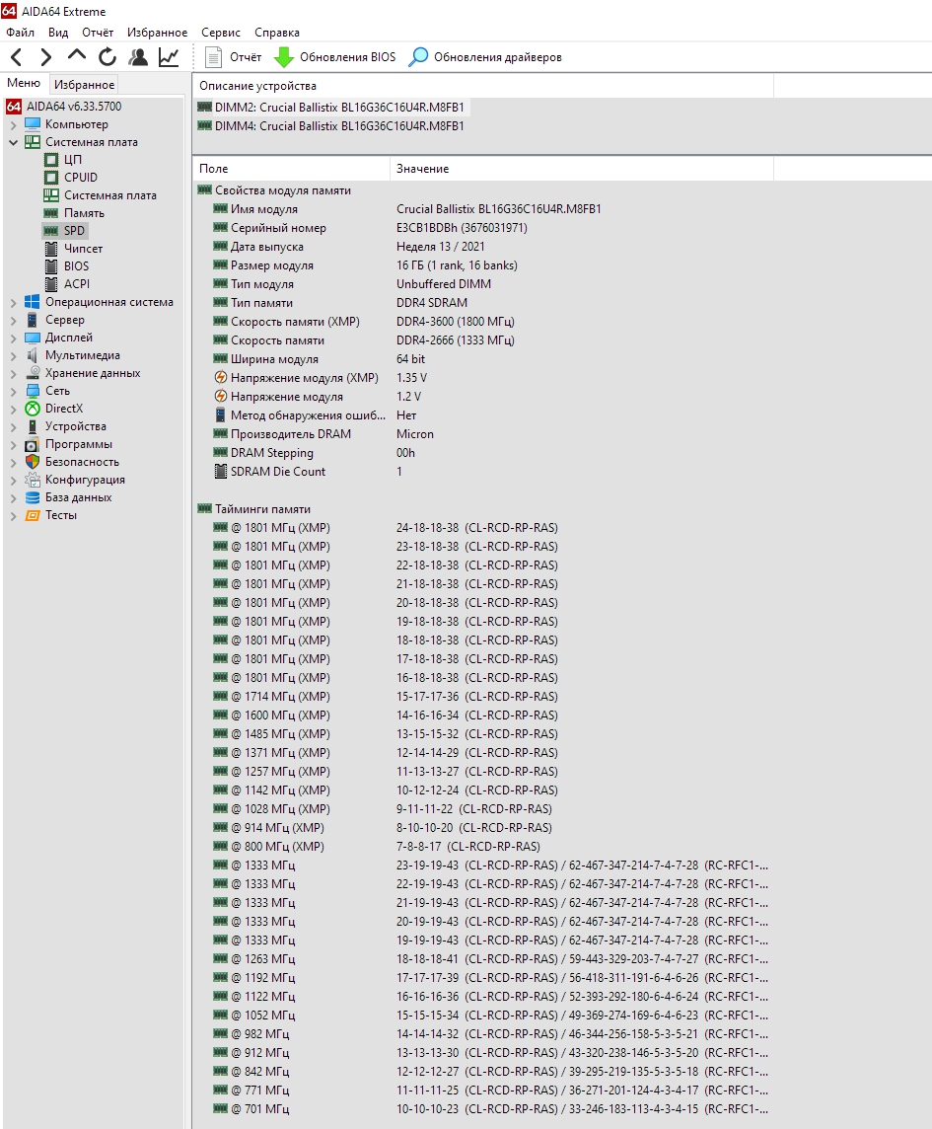Switch to the Избранное tab in sidebar
Viewport: 932px width, 1129px height.
pos(84,85)
